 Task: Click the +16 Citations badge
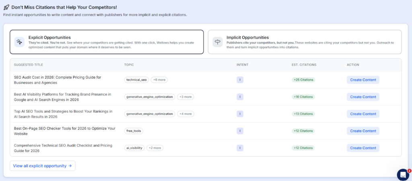click(x=303, y=97)
